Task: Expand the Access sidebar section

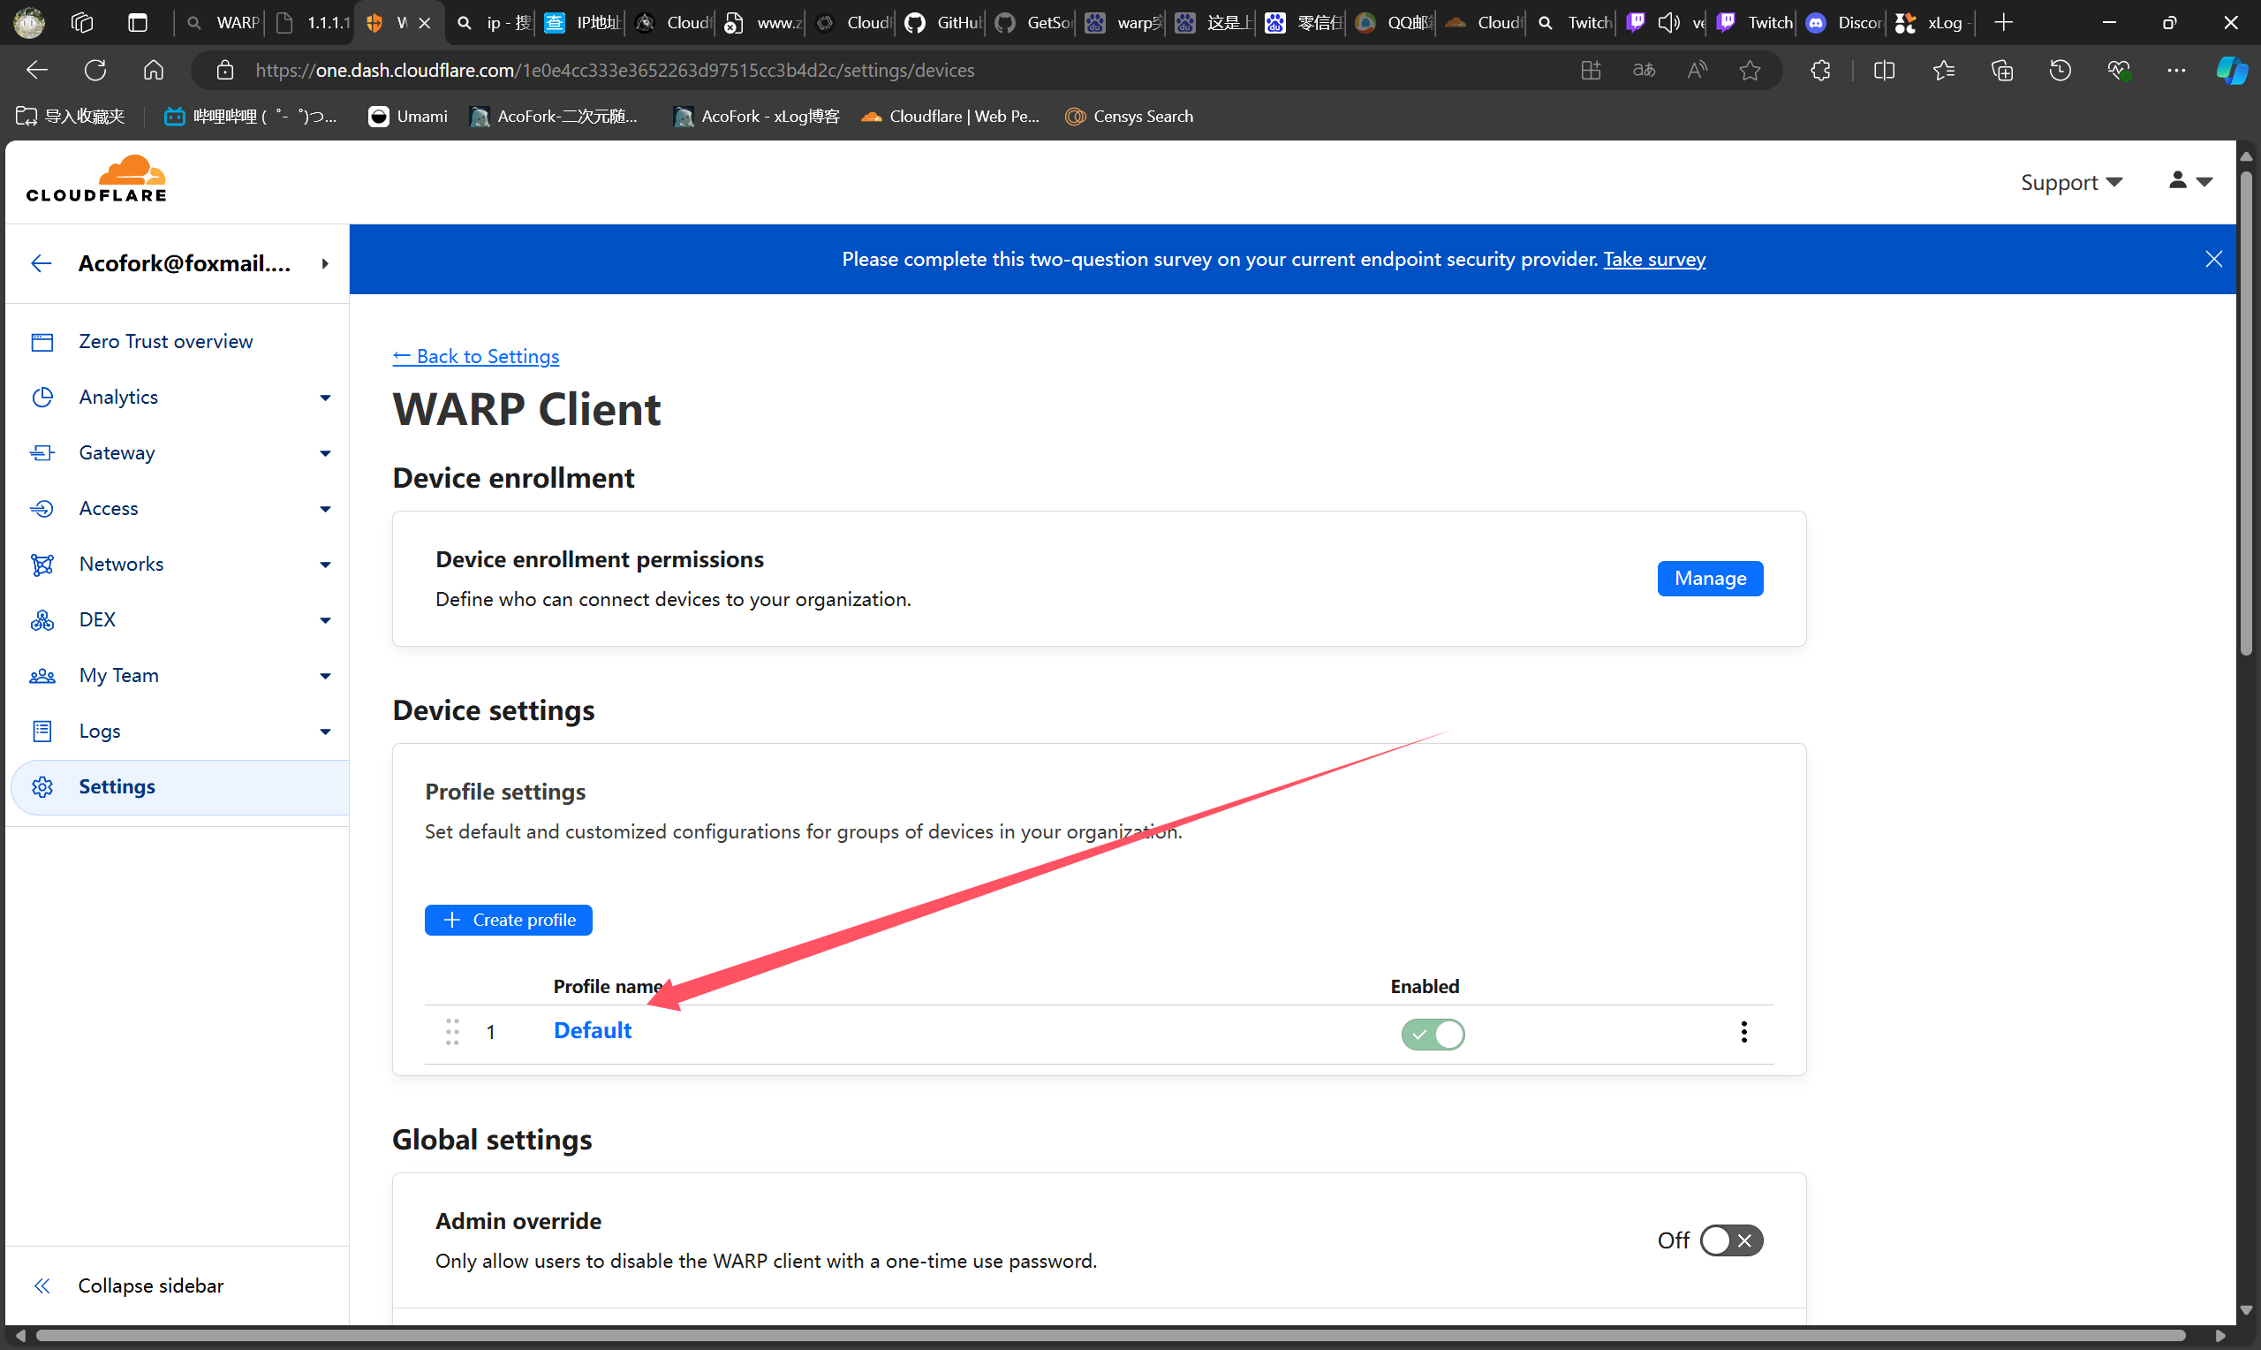Action: (x=324, y=509)
